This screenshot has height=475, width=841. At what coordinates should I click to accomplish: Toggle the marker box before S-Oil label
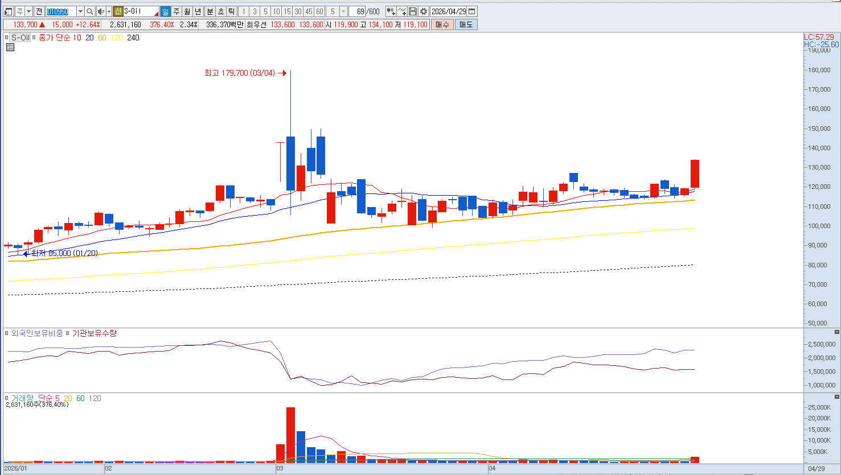coord(7,38)
